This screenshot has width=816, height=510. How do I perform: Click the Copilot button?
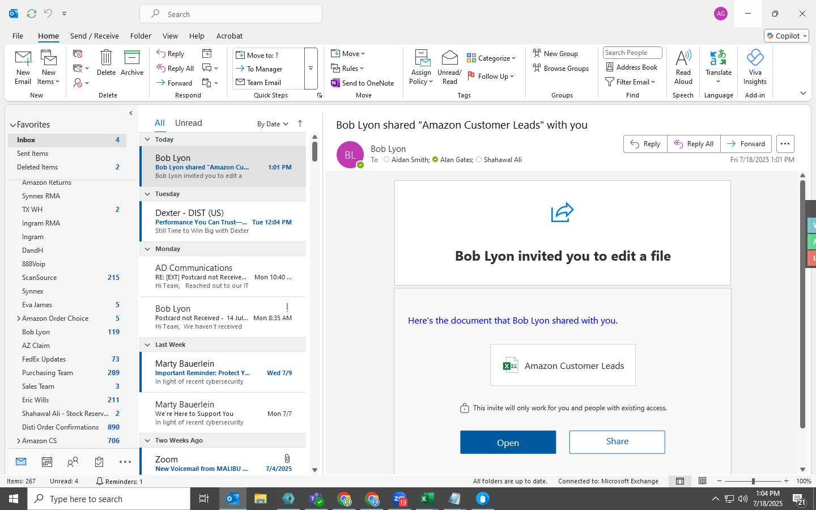(x=787, y=36)
